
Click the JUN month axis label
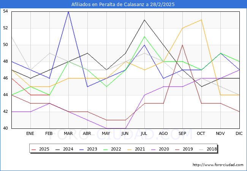[125, 133]
